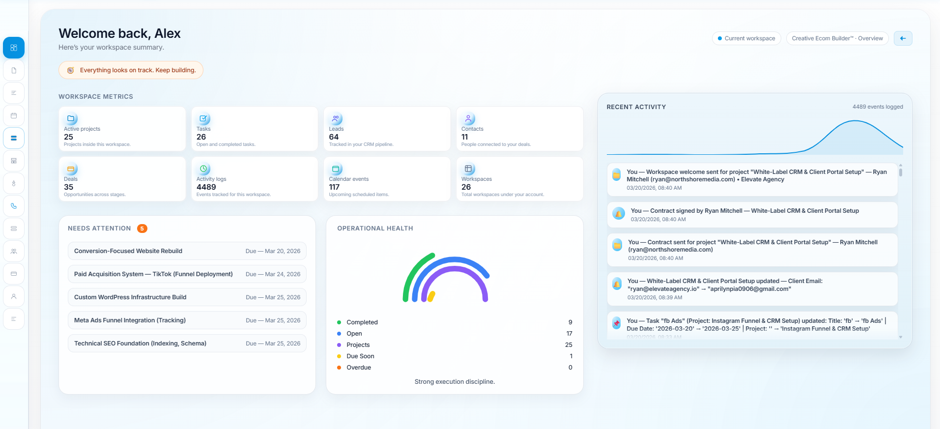Viewport: 940px width, 429px height.
Task: Click the Activity logs metric card
Action: click(x=254, y=179)
